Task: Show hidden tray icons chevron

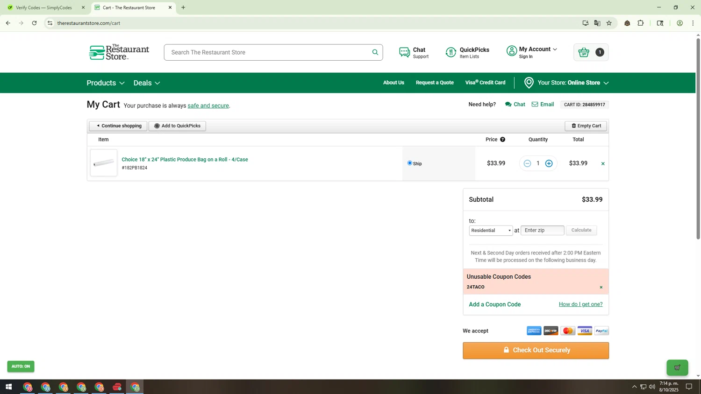Action: tap(634, 387)
